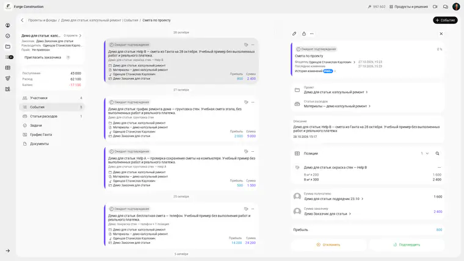Click tag icon on Help B event card
Screen dimensions: 464x261
point(246,45)
